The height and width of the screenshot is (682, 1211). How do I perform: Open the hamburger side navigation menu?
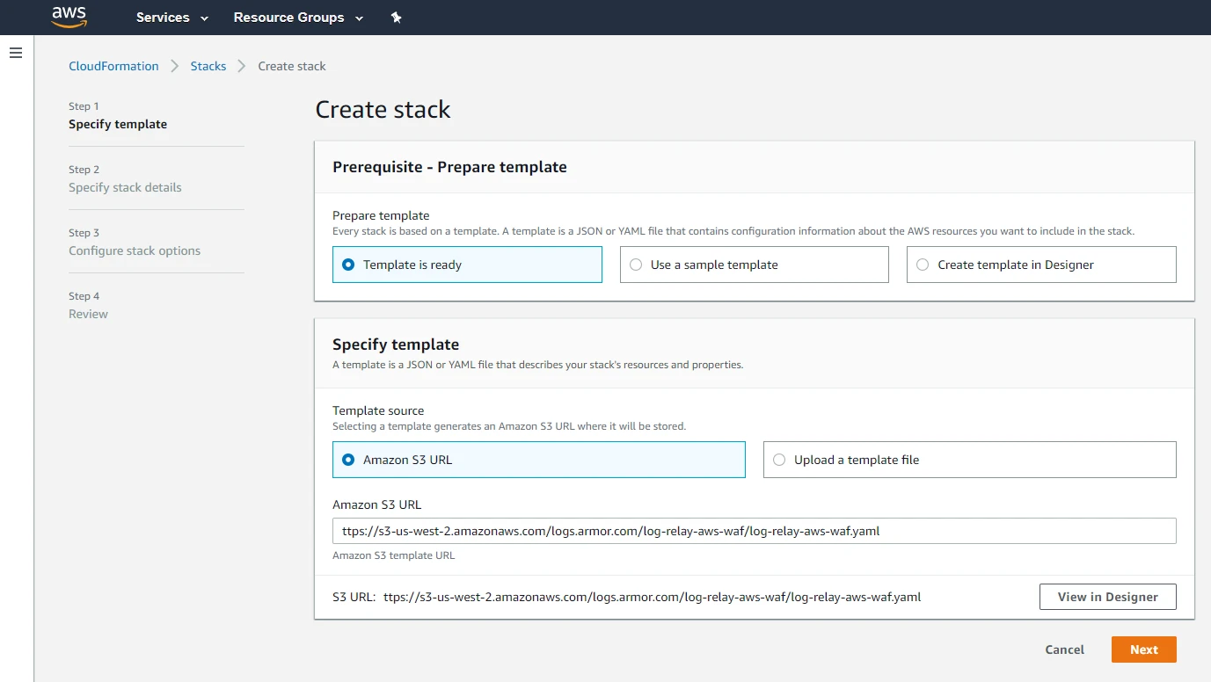click(x=15, y=54)
